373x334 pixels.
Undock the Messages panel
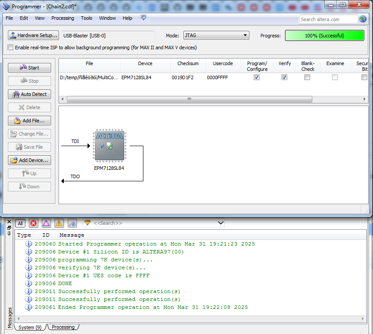pyautogui.click(x=9, y=228)
